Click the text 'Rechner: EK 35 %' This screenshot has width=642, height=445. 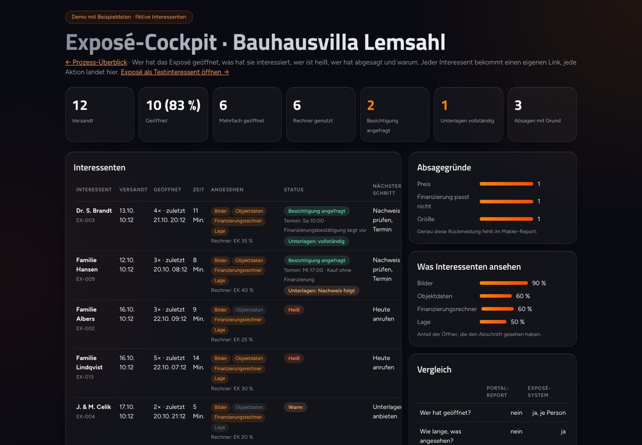click(x=232, y=241)
